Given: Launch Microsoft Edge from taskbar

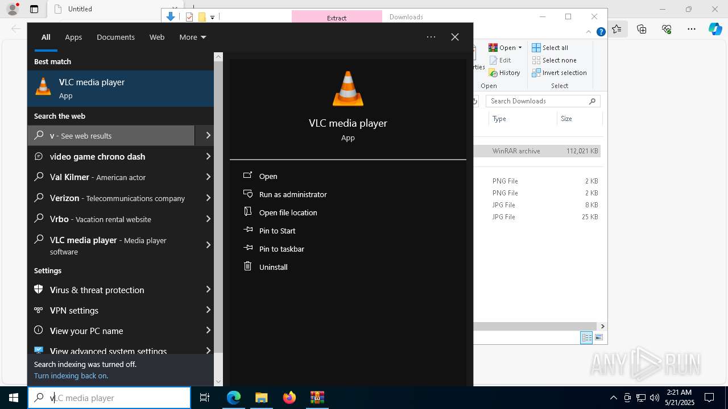Looking at the screenshot, I should click(x=234, y=398).
